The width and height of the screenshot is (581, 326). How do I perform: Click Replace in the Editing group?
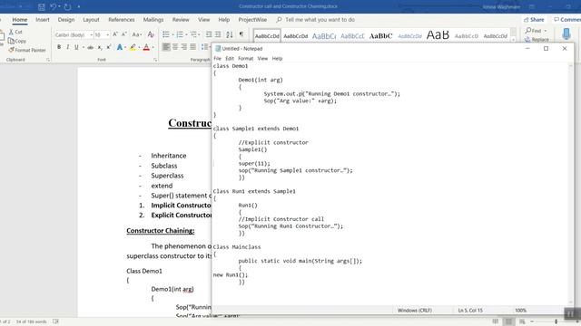537,39
